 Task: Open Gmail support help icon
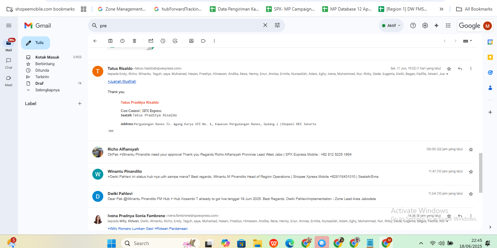(x=413, y=25)
